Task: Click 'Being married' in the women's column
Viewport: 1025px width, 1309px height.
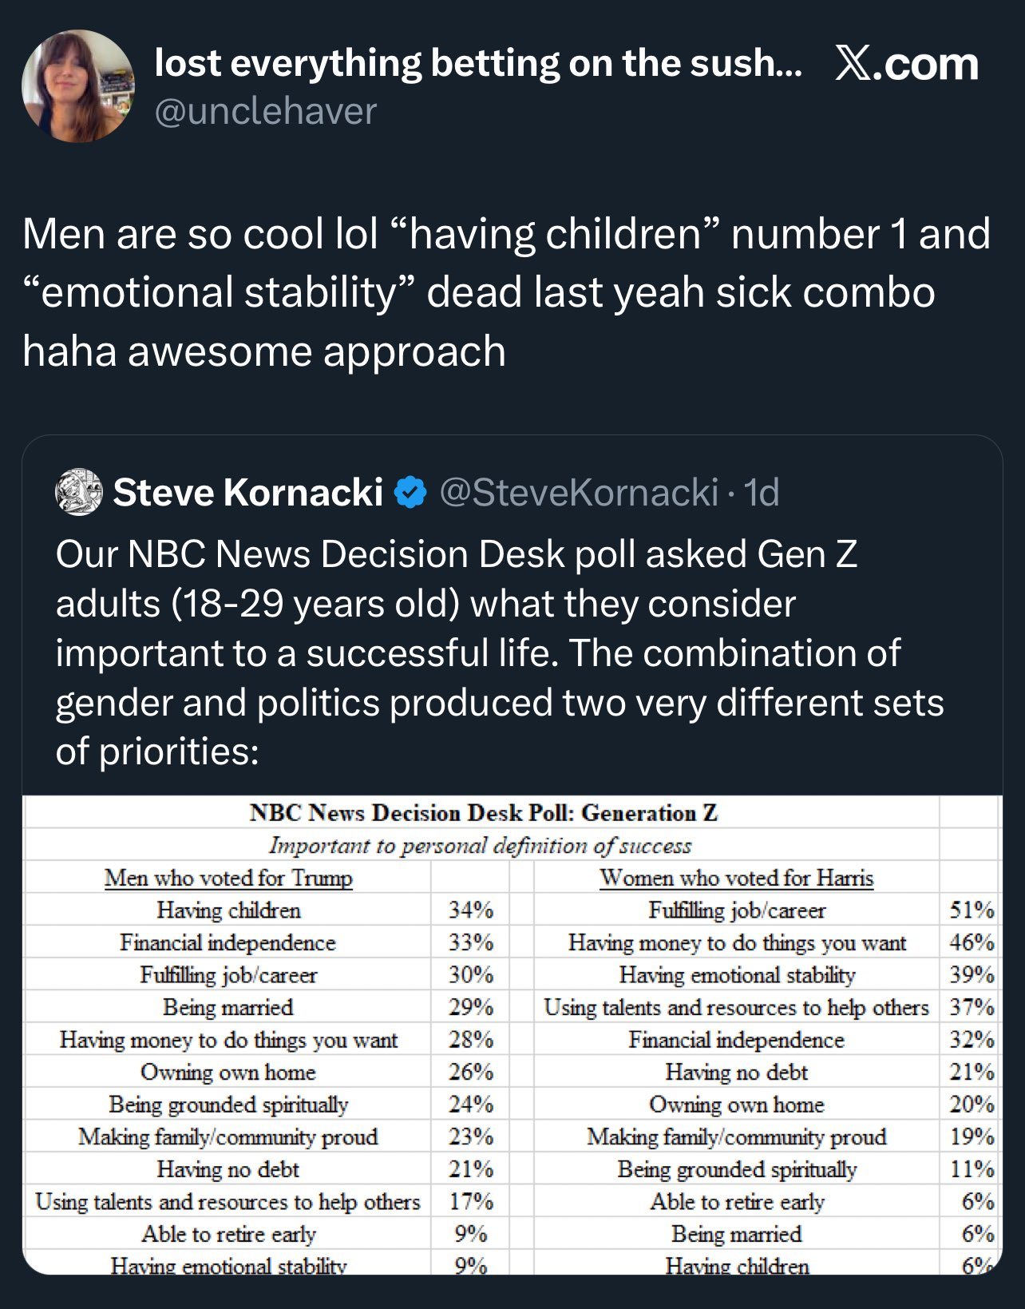Action: 736,1234
